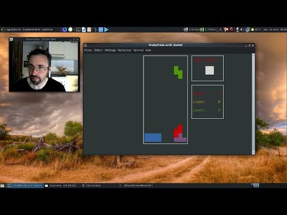
Task: Open the Édition menu in terminal
Action: [x=99, y=50]
